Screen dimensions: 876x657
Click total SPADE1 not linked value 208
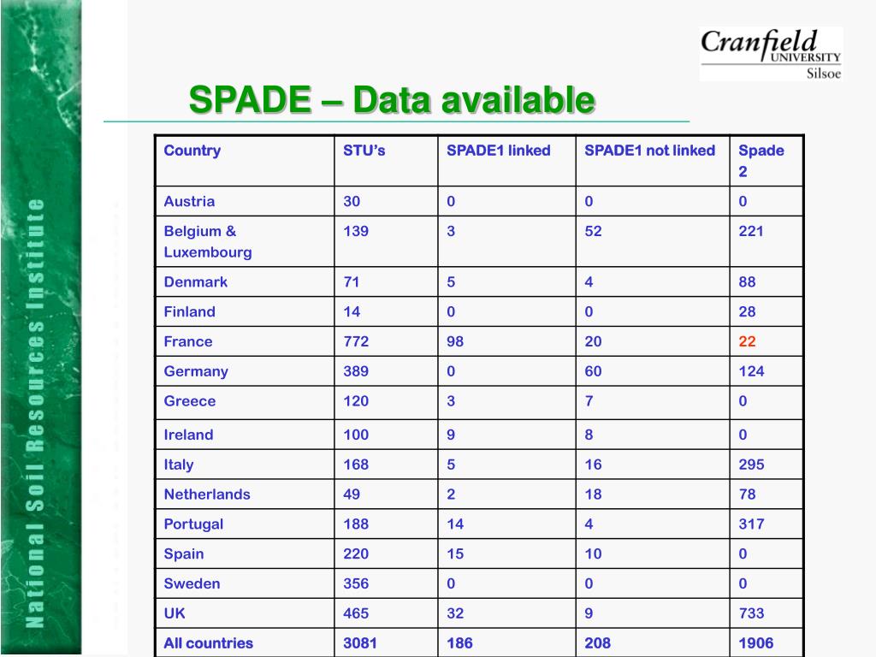coord(597,643)
